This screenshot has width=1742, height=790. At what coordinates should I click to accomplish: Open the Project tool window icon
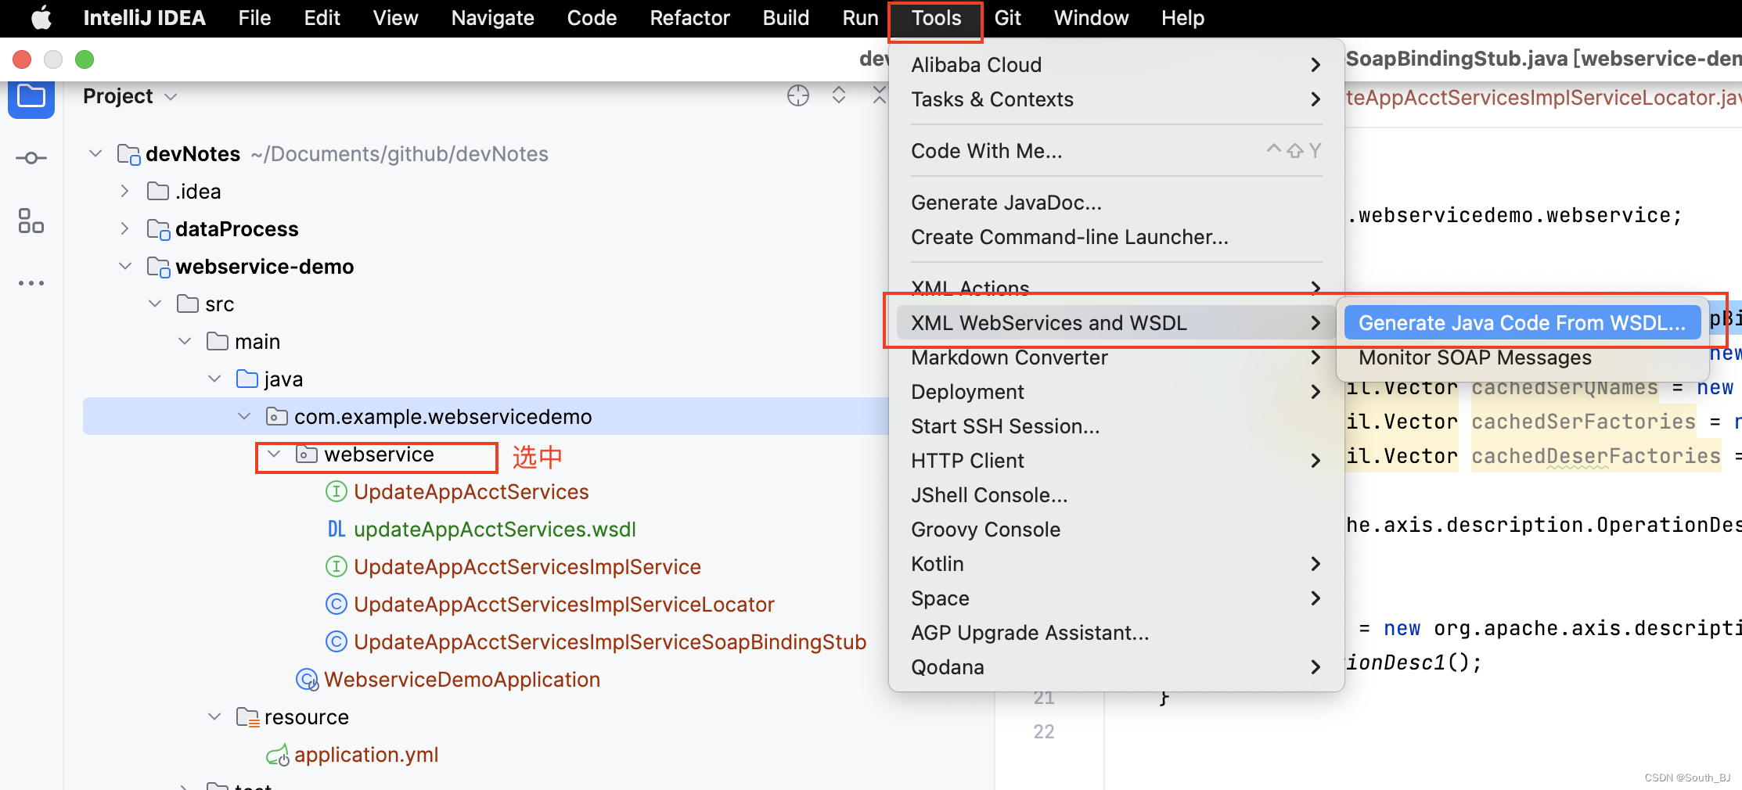click(x=31, y=97)
